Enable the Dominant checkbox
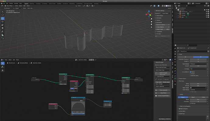210x121 pixels. pos(156,18)
